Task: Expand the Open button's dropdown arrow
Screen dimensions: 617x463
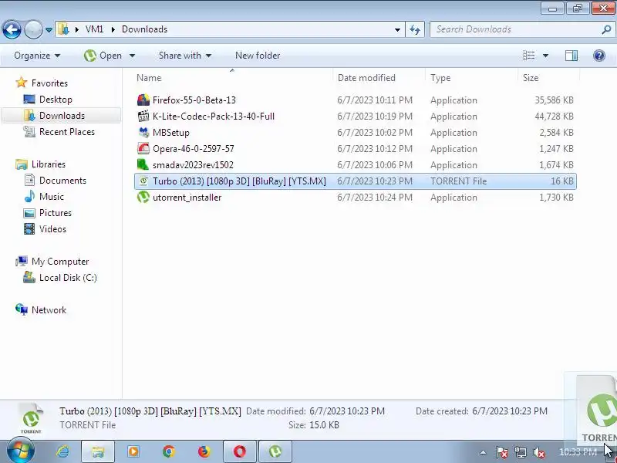Action: tap(132, 56)
